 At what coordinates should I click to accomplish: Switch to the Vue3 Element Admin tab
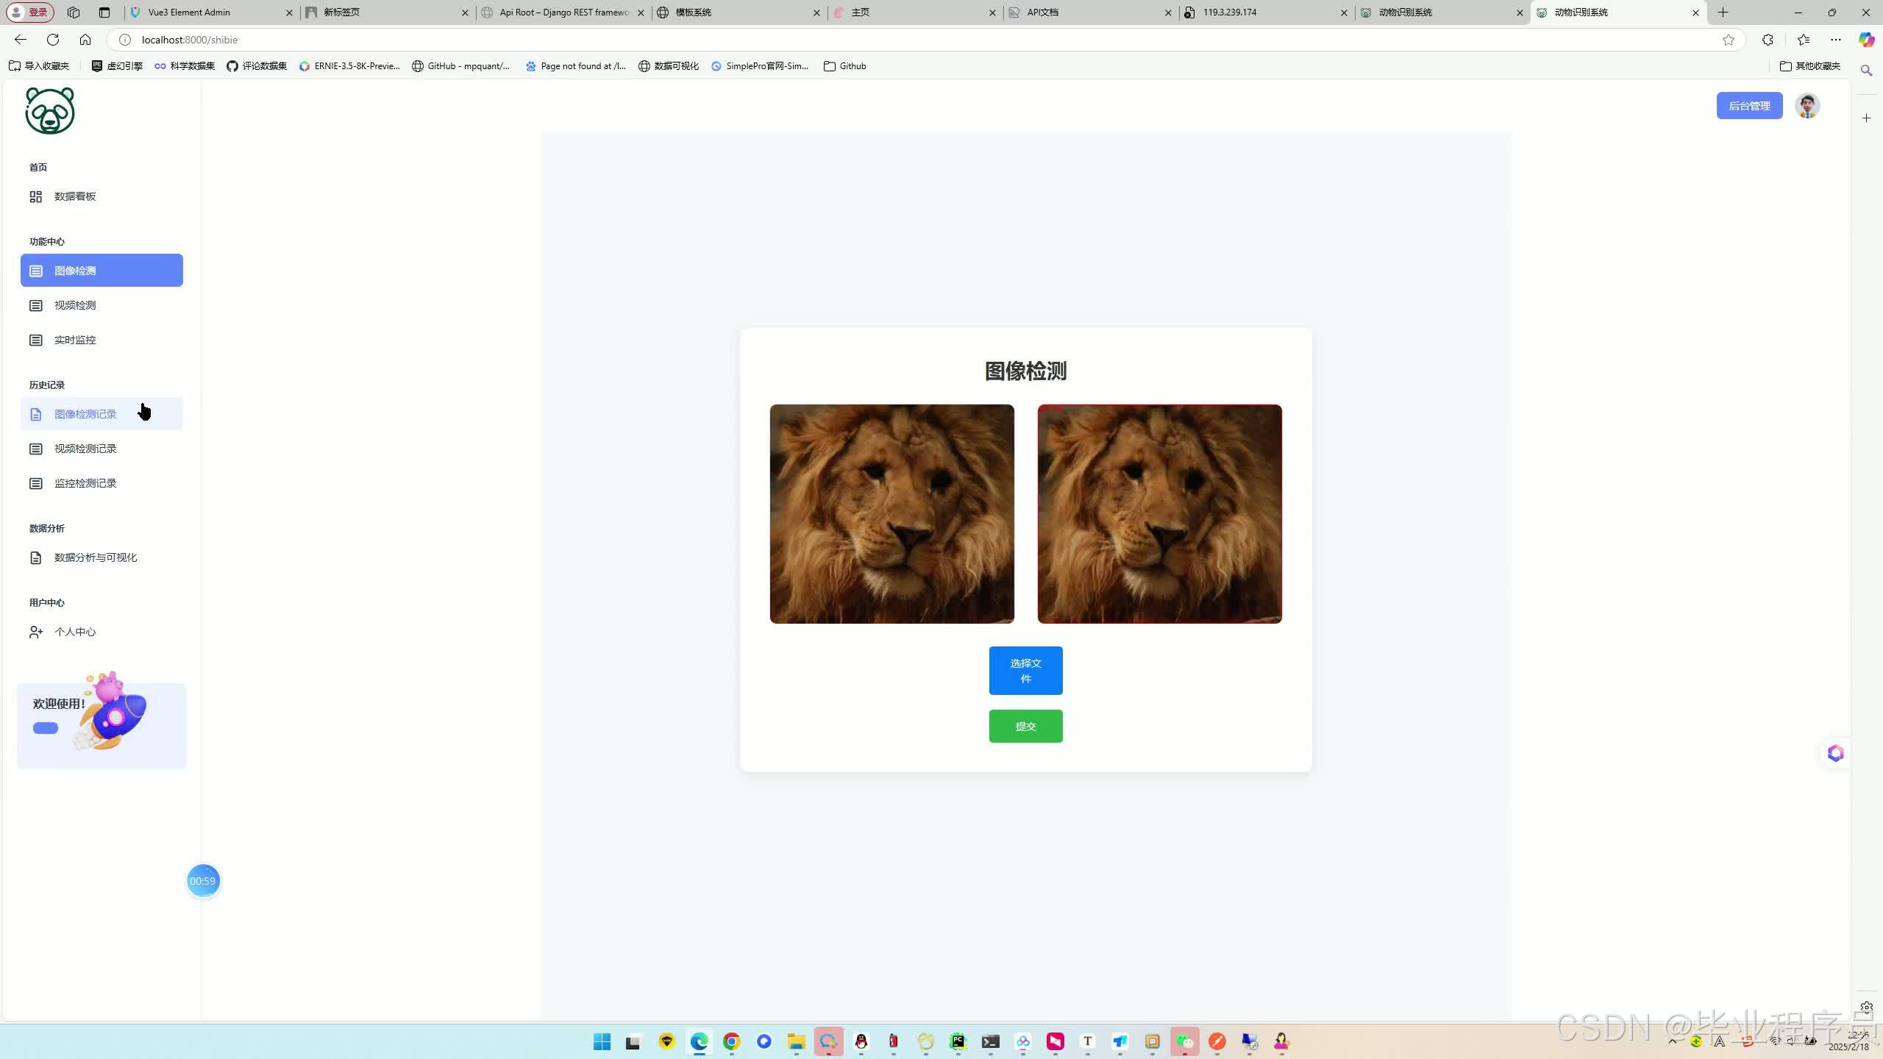click(189, 13)
